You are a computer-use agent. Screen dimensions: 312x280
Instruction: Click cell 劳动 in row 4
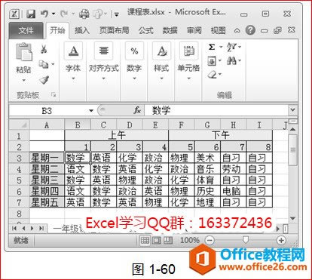pyautogui.click(x=234, y=169)
